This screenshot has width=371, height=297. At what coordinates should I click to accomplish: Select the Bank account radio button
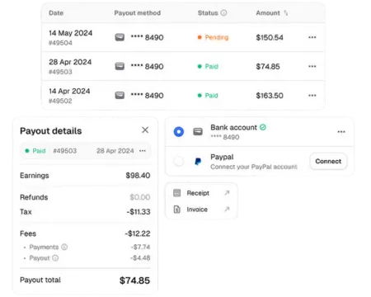click(179, 132)
